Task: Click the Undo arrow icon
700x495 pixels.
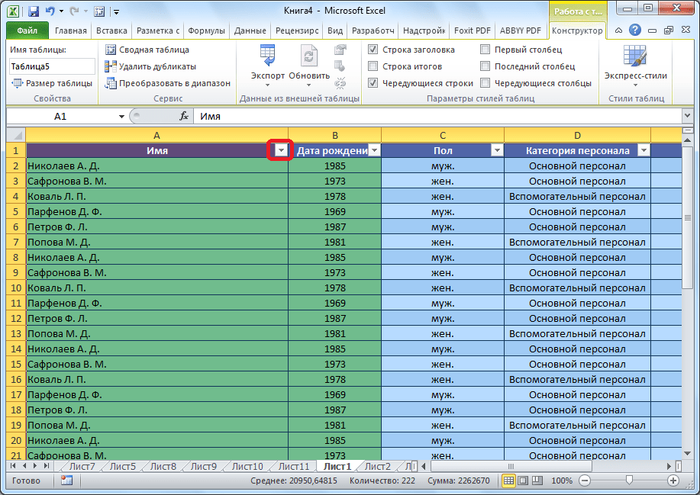Action: 50,12
